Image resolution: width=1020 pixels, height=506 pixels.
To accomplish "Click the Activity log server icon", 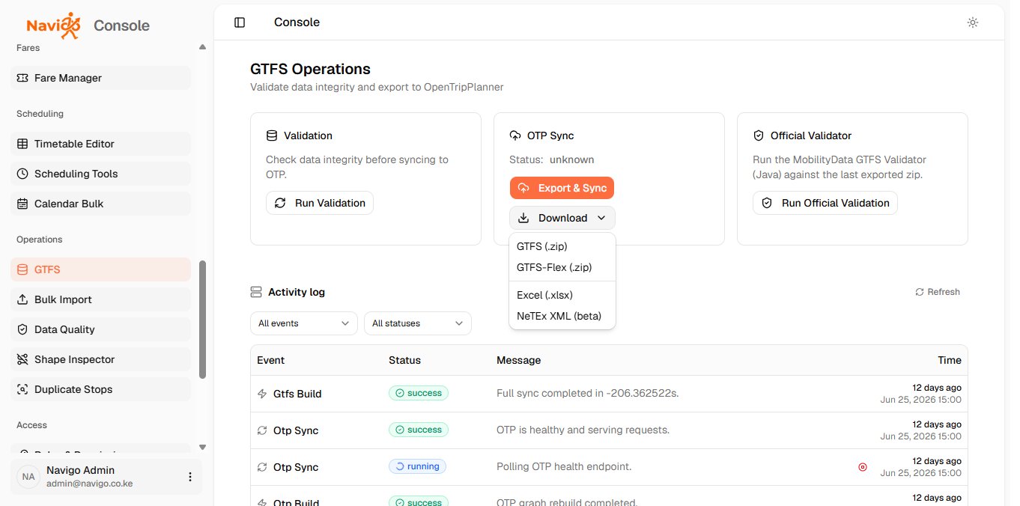I will (256, 292).
